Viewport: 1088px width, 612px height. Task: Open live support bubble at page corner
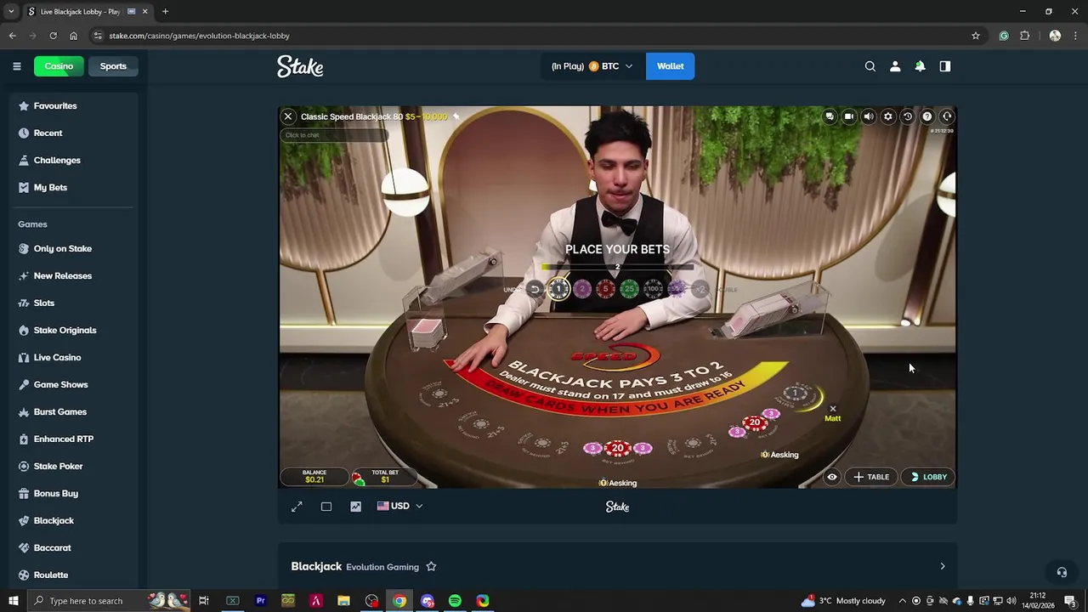coord(1062,573)
